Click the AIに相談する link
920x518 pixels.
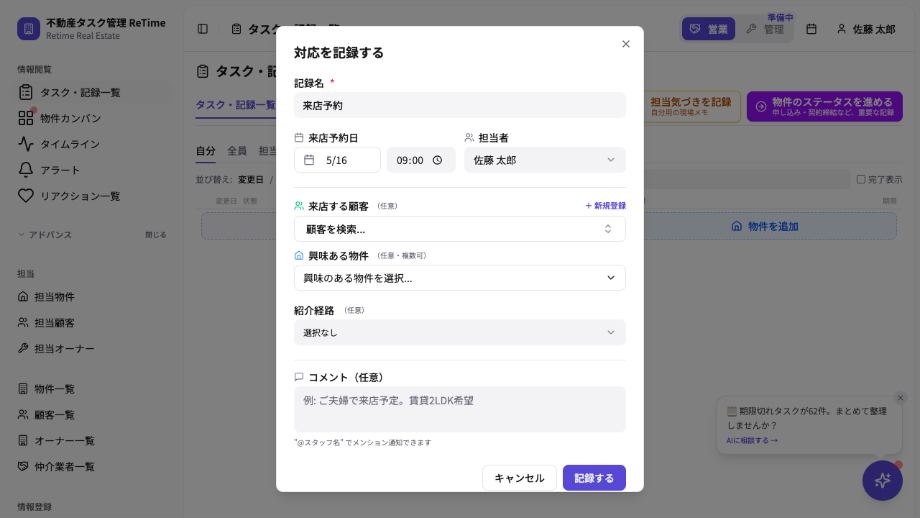tap(752, 440)
